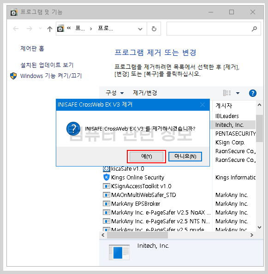Select Kings Informatic publisher cell

click(x=235, y=178)
